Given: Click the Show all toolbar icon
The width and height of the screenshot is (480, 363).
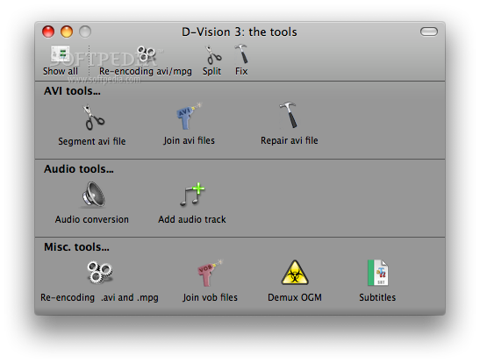Looking at the screenshot, I should (61, 54).
